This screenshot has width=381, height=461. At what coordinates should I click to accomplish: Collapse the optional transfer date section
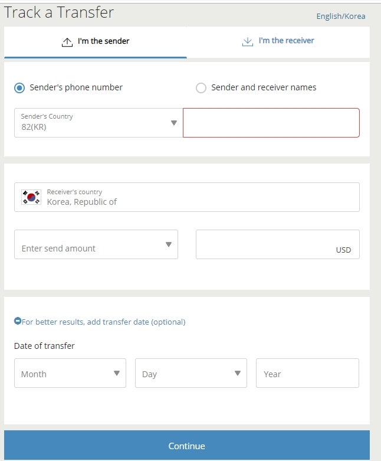(100, 322)
